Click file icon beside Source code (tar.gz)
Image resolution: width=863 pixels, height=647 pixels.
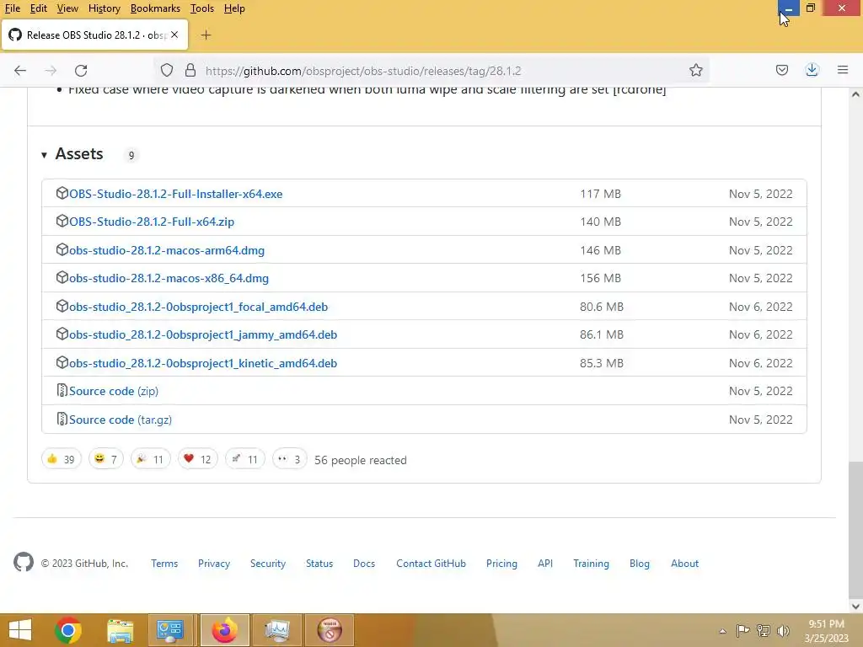point(62,420)
